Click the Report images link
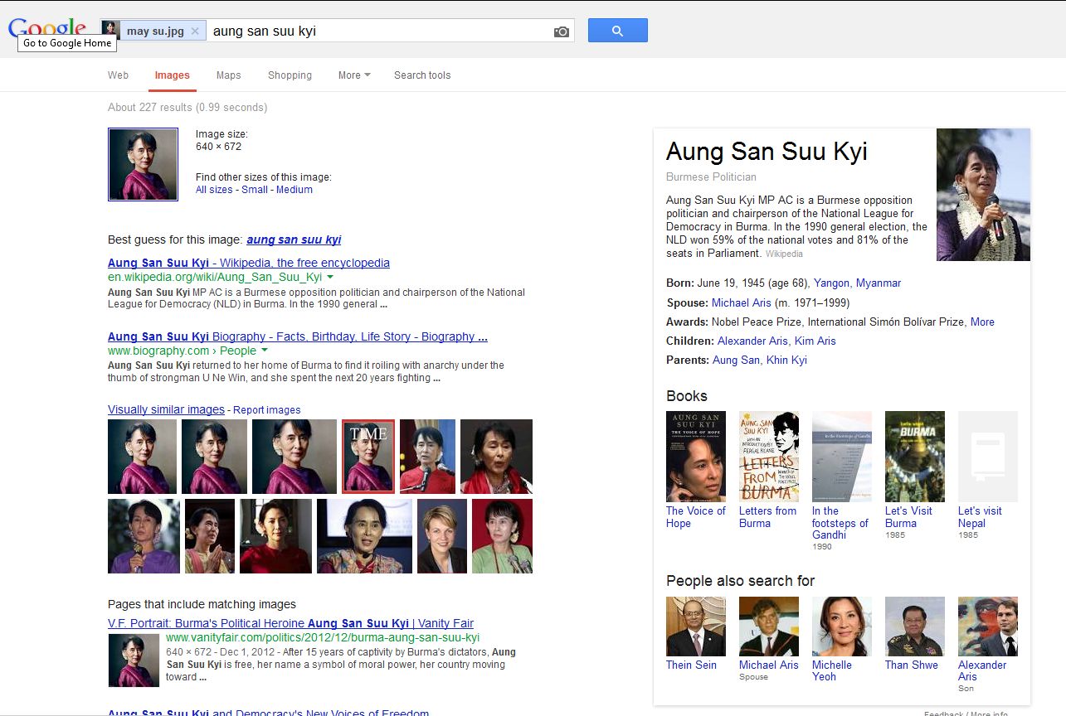Screen dimensions: 1066x716 click(267, 410)
